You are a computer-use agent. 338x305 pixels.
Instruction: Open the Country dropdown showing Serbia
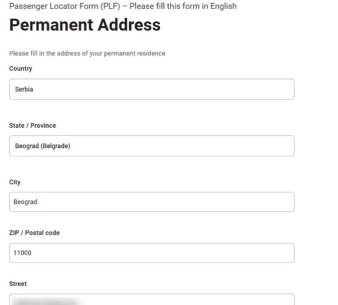coord(151,90)
